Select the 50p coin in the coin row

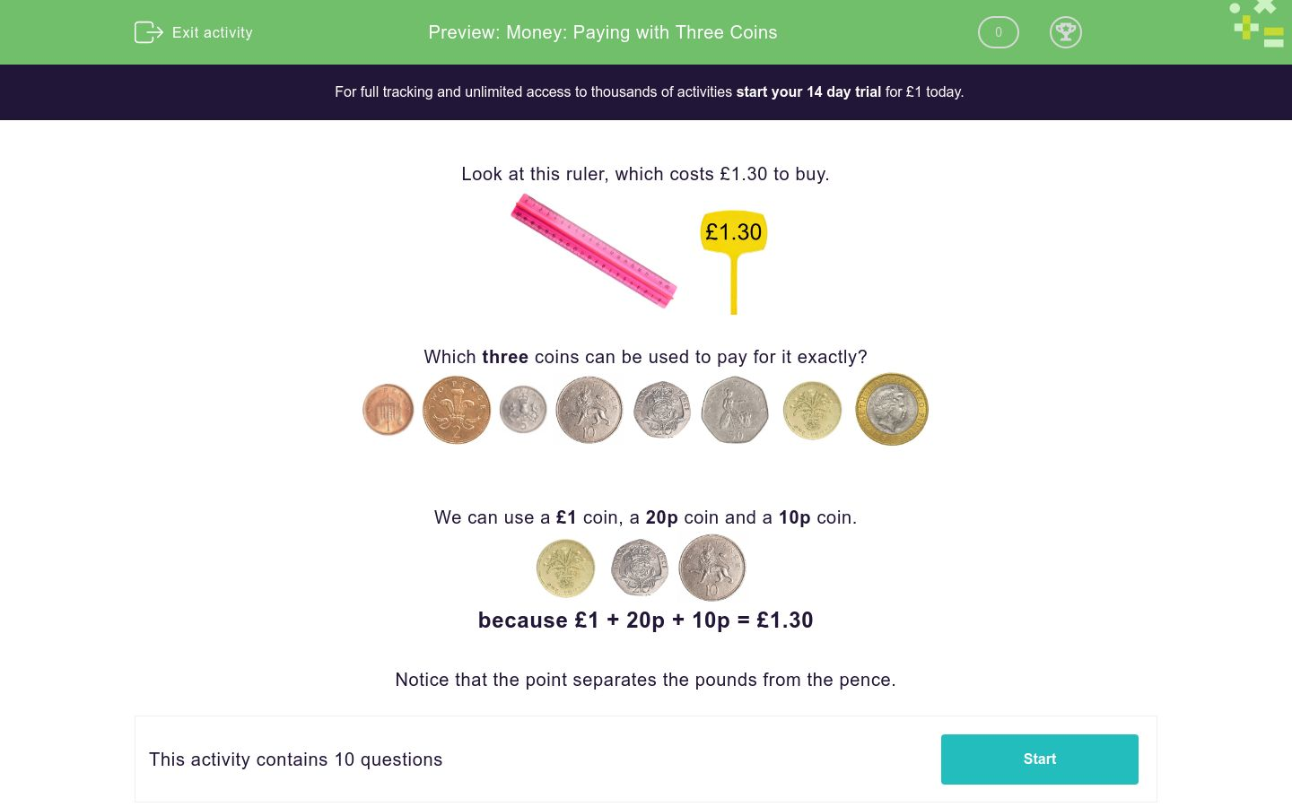pyautogui.click(x=735, y=410)
